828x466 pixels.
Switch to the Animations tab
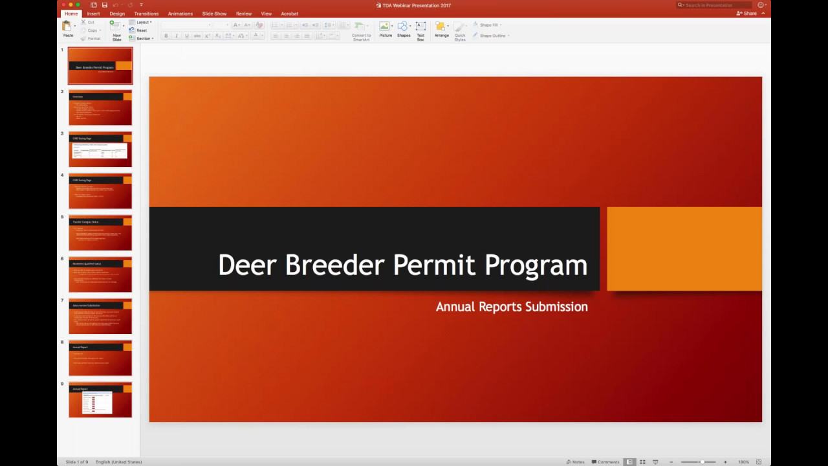coord(180,14)
